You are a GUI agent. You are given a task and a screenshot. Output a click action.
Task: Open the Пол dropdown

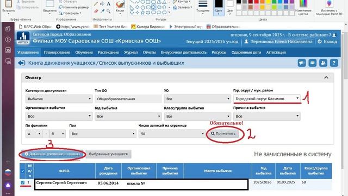(103, 134)
